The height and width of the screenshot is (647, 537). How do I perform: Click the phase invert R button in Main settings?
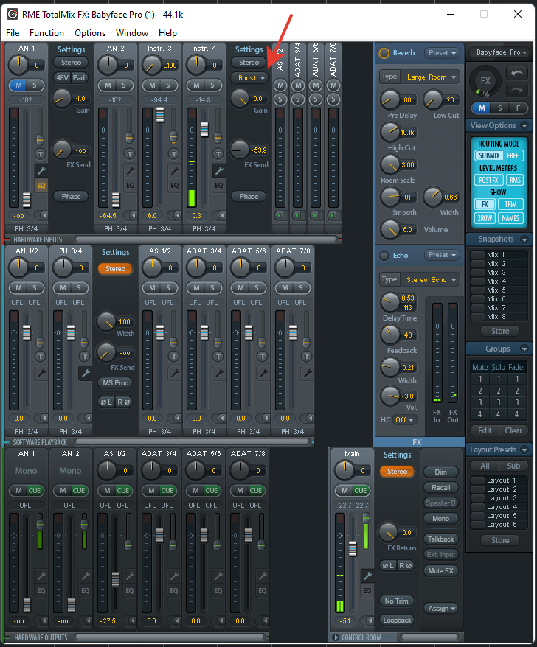click(x=405, y=566)
